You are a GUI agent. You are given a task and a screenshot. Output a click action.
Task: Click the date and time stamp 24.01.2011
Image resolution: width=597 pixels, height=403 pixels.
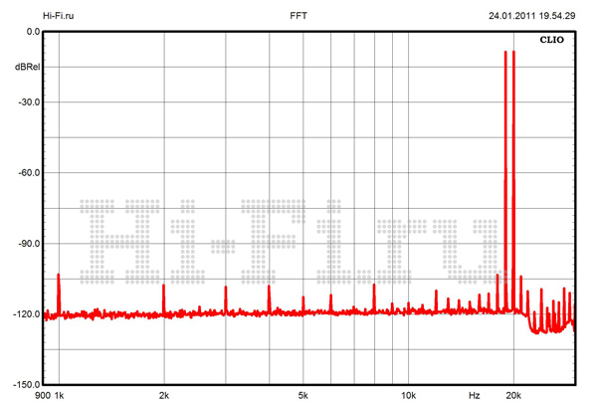click(x=531, y=16)
